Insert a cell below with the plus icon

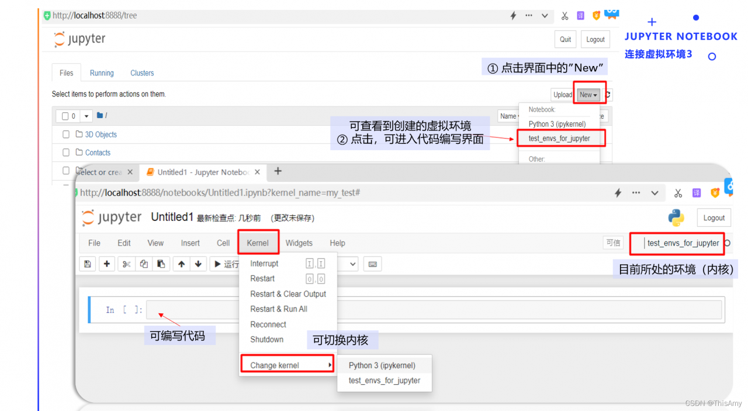(x=106, y=264)
